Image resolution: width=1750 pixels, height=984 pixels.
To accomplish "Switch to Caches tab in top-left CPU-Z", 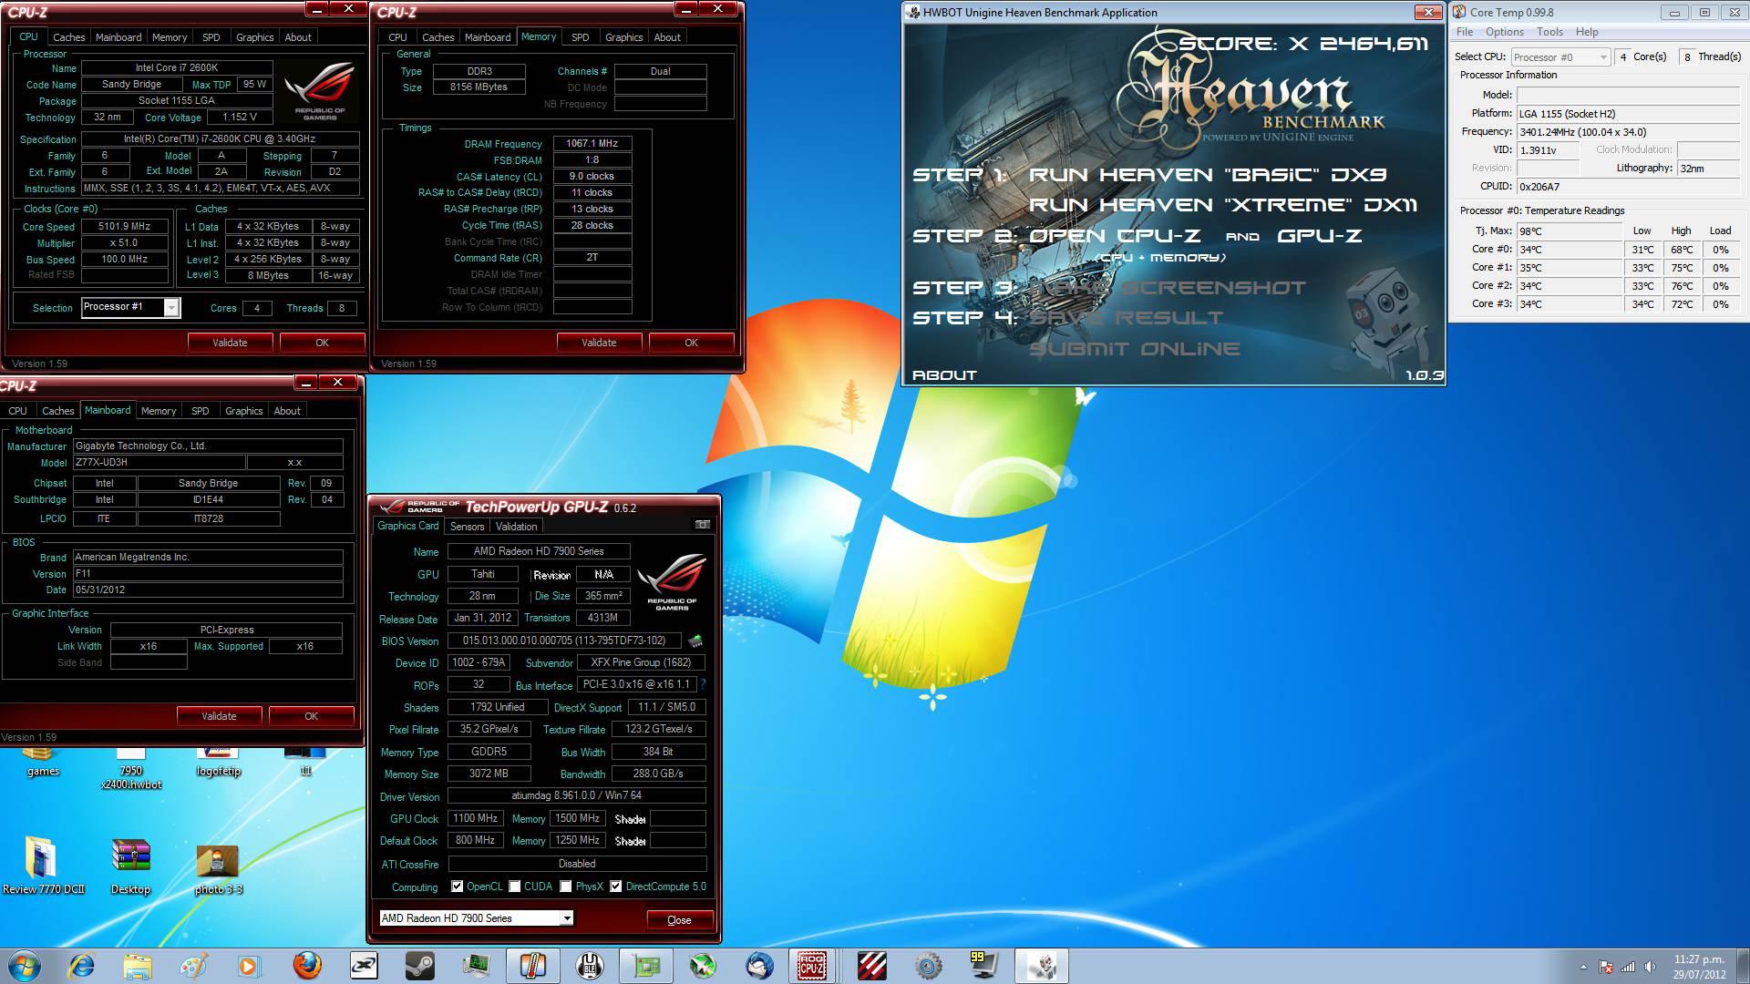I will pyautogui.click(x=68, y=37).
